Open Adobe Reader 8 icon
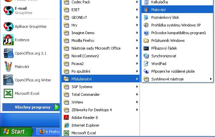The image size is (215, 137). click(66, 118)
